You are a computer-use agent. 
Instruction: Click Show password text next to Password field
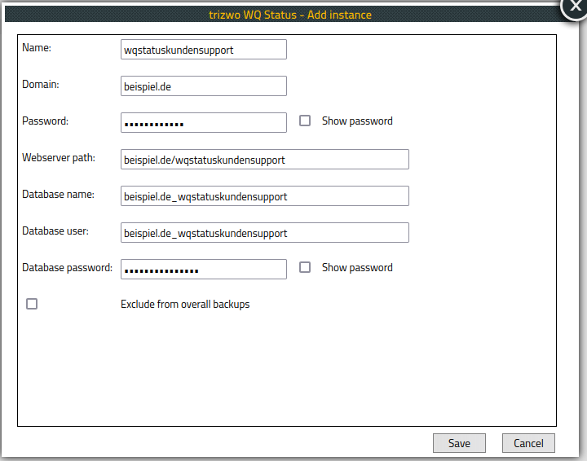357,121
